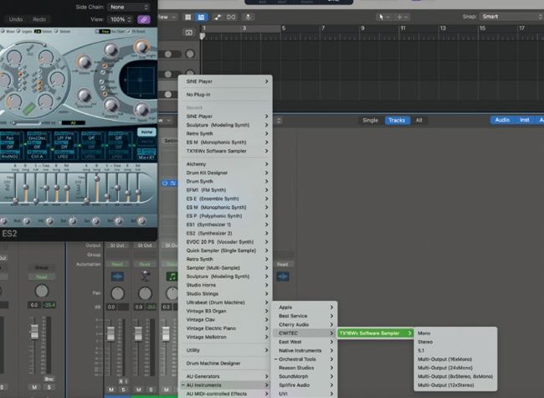Enable record R button on mixer strip
Screen dimensions: 544x398
pos(121,381)
